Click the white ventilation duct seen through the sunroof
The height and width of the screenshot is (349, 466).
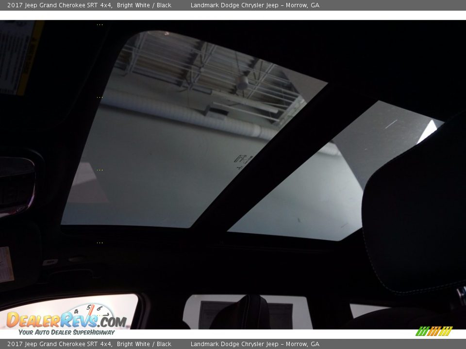[x=184, y=115]
